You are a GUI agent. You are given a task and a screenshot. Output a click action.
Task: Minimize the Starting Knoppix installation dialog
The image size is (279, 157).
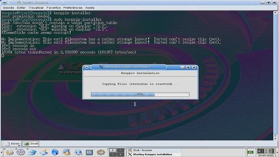point(182,68)
